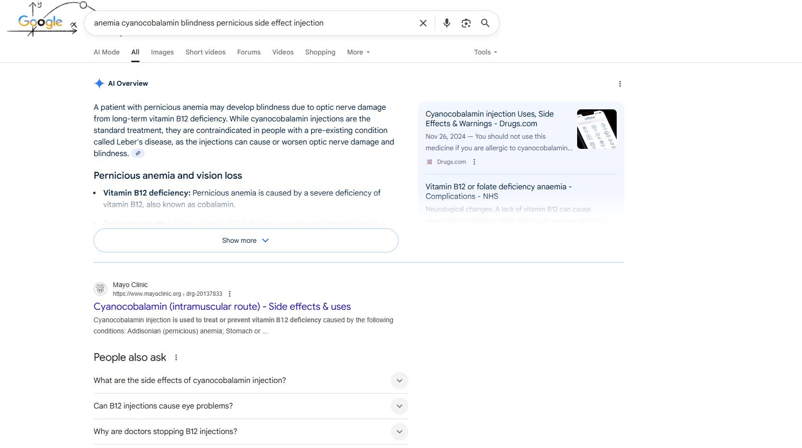Expand the More search filters dropdown
The width and height of the screenshot is (802, 448).
click(x=359, y=52)
